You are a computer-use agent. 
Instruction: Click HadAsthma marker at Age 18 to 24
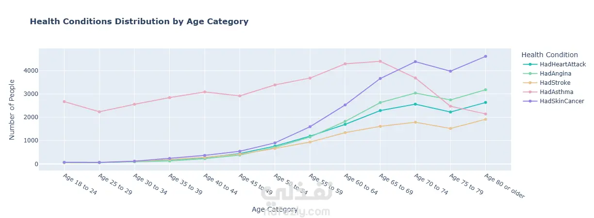(64, 102)
